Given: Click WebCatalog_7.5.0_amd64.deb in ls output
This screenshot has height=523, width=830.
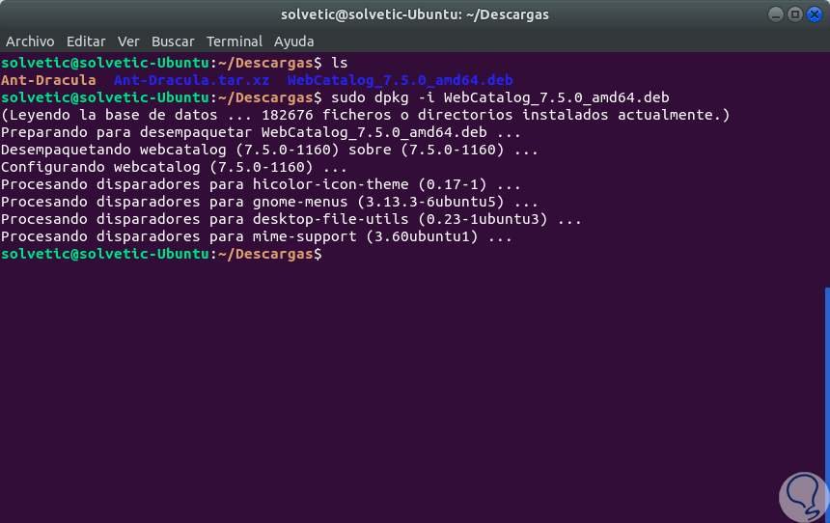Looking at the screenshot, I should pos(401,80).
